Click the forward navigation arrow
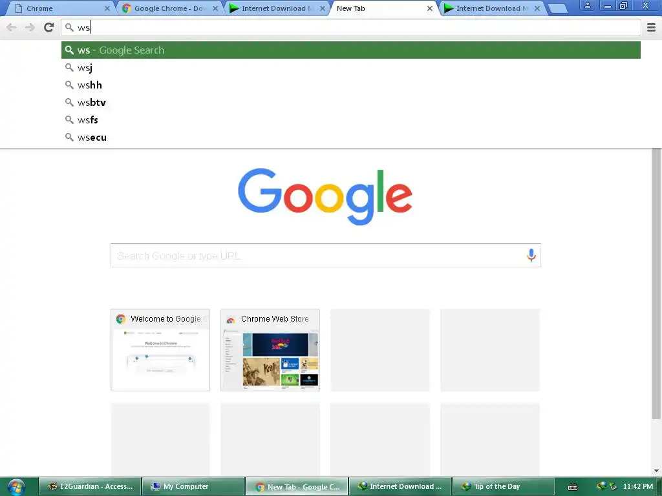The width and height of the screenshot is (662, 496). (x=30, y=28)
